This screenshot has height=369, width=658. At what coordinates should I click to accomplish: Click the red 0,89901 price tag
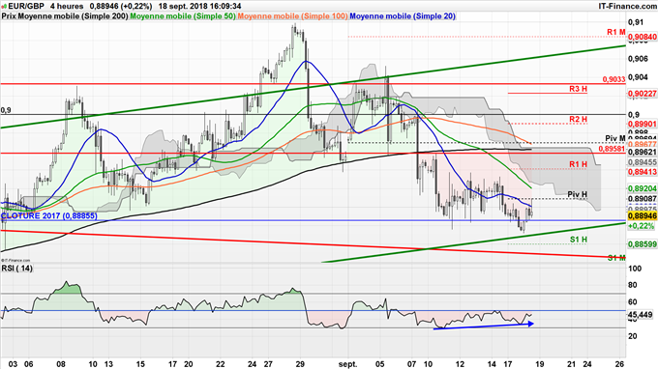(643, 125)
